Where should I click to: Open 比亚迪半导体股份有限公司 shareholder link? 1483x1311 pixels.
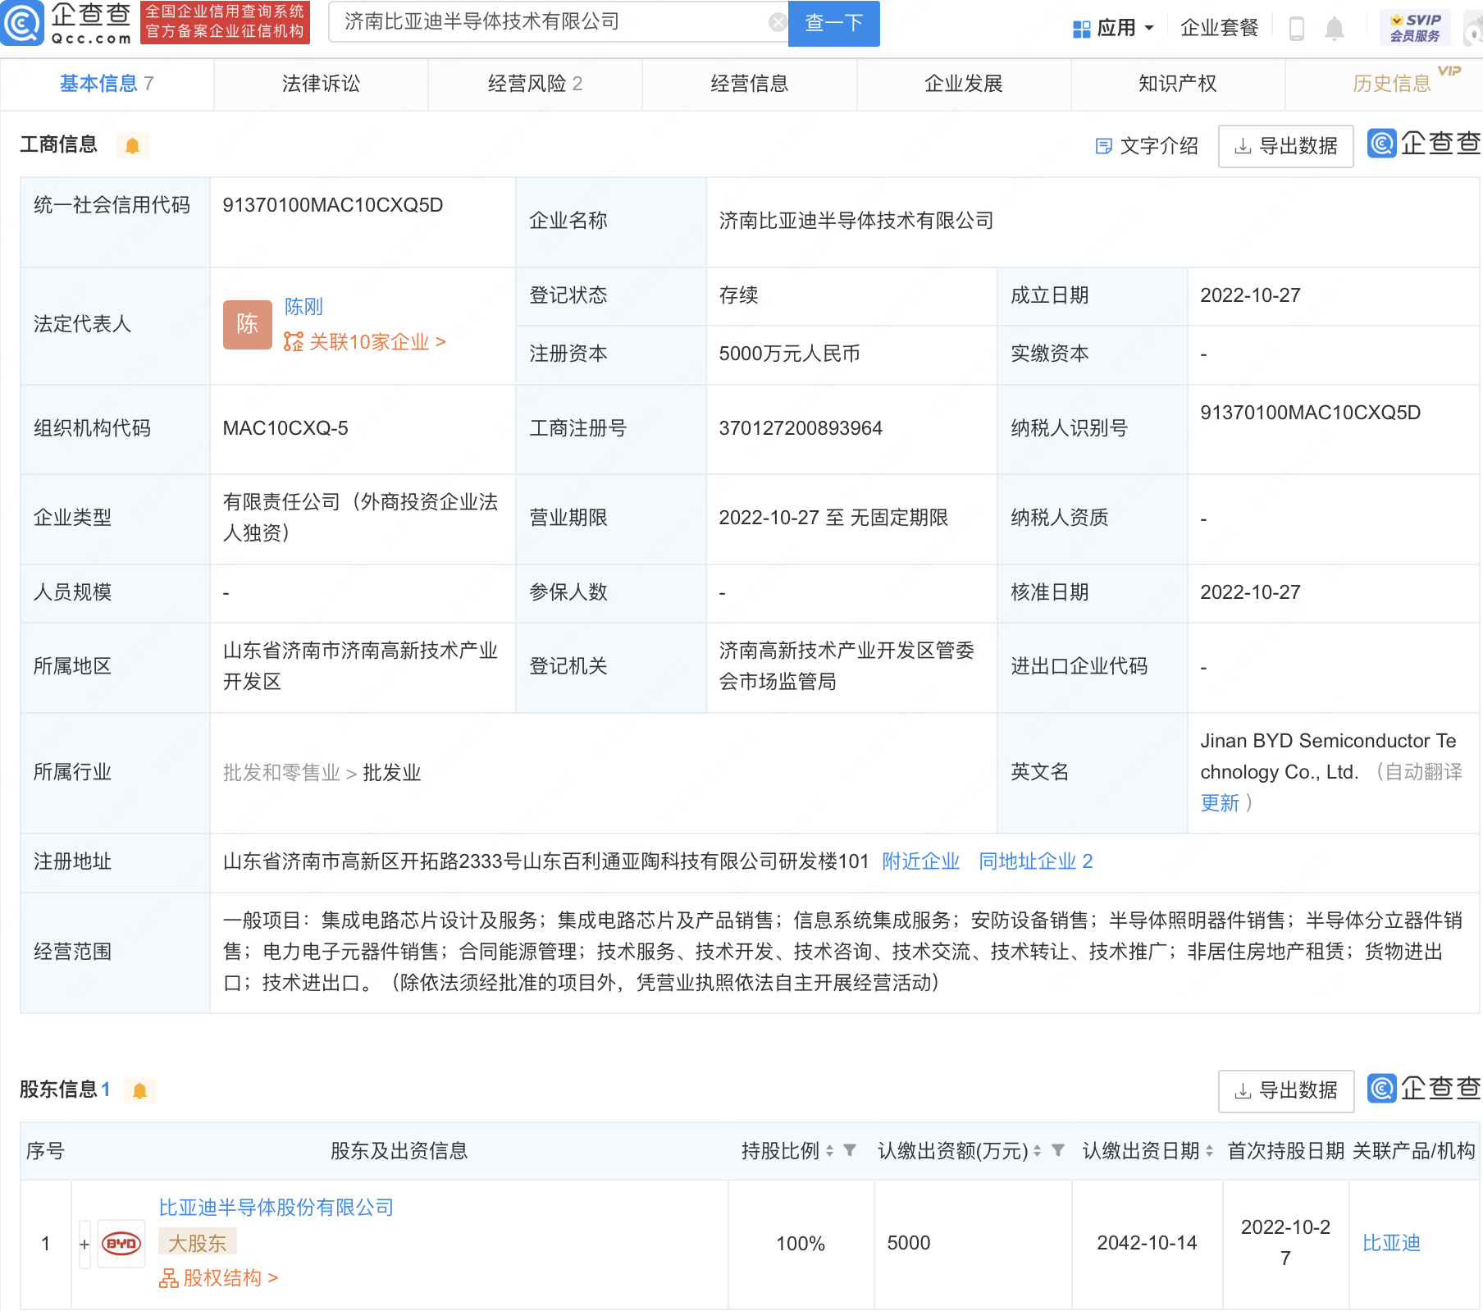276,1208
